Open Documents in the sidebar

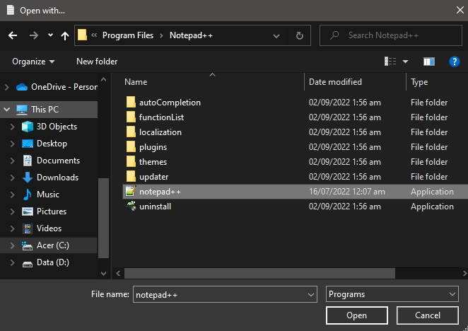pos(58,161)
